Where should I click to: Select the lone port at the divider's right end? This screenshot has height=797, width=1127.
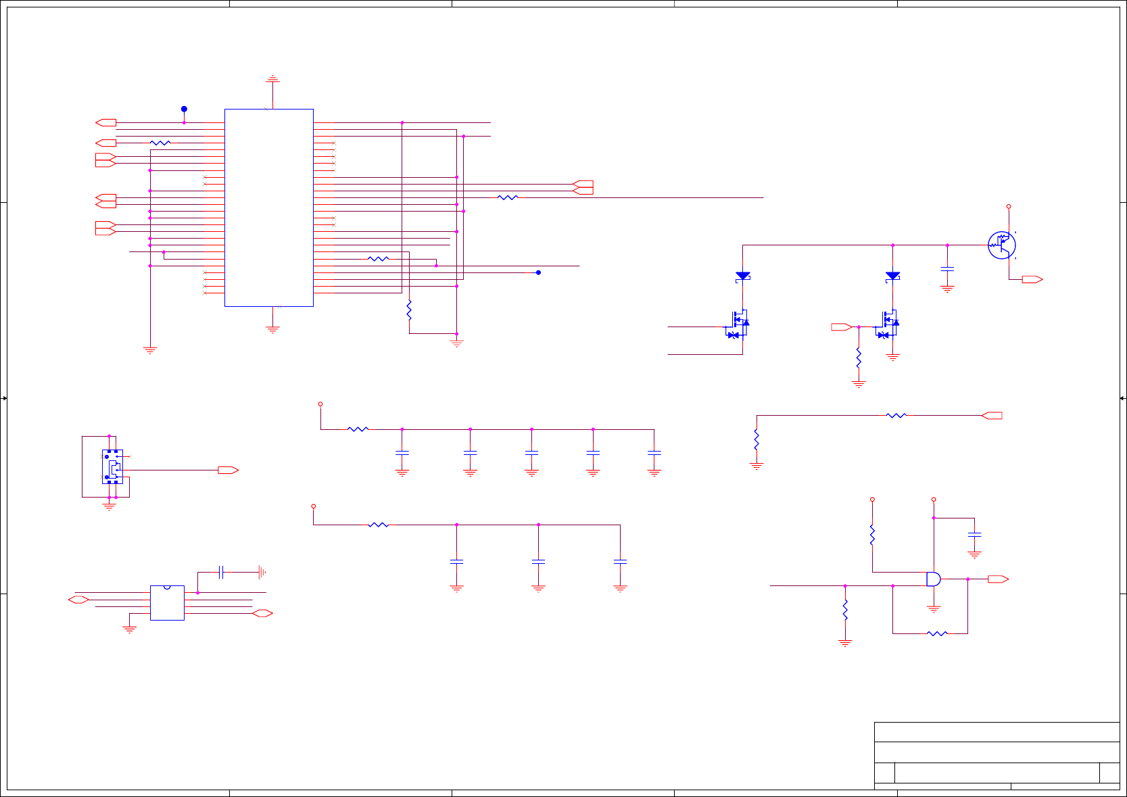coord(992,416)
